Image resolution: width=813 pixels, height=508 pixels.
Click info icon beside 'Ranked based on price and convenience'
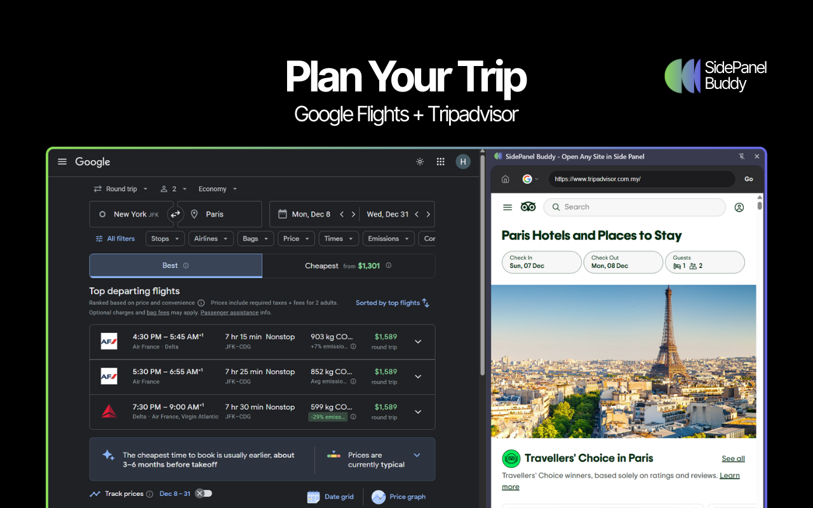click(x=201, y=303)
